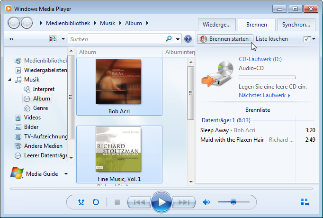
Task: Click the burn options checklist icon
Action: coord(307,39)
